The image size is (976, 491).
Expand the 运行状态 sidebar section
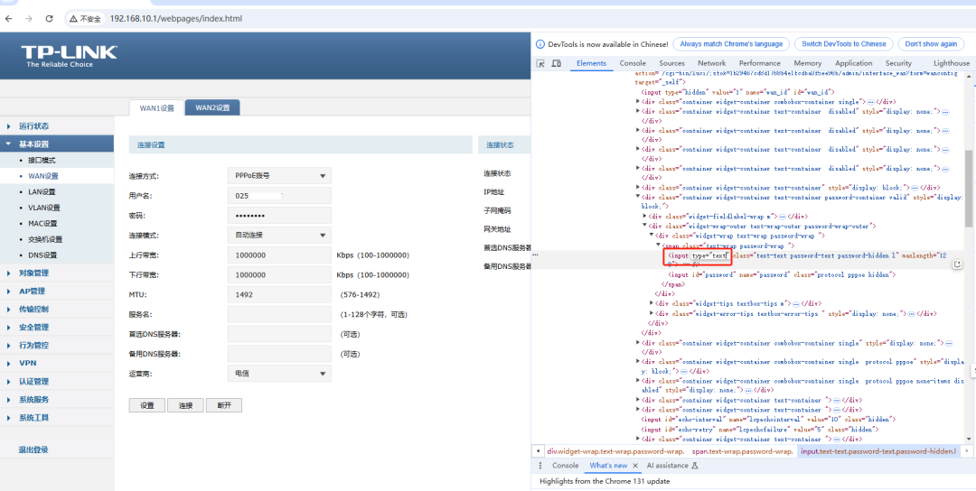coord(34,126)
